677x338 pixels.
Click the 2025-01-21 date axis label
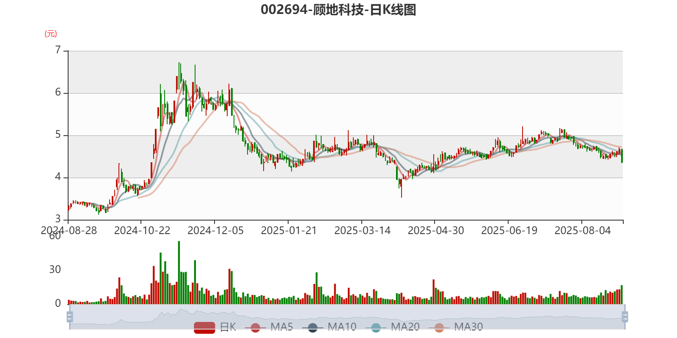pos(289,231)
